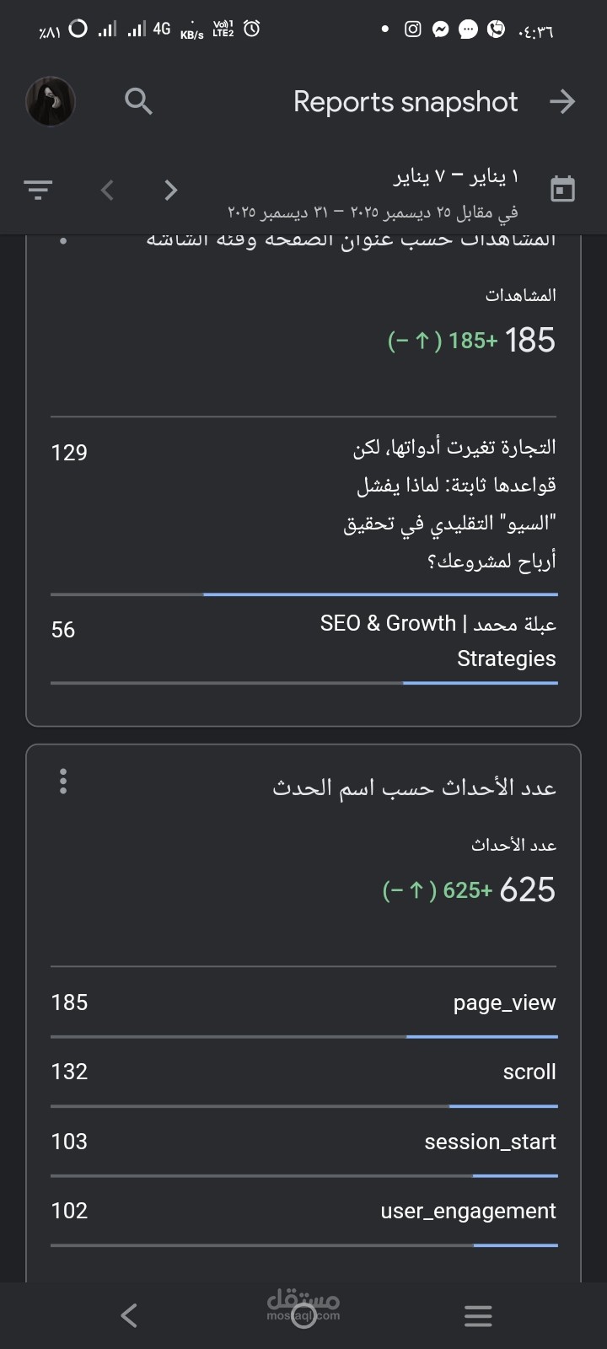
Task: Tap the arrow next to Reports snapshot
Action: pyautogui.click(x=561, y=102)
